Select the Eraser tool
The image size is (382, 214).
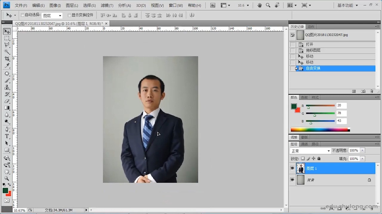pos(7,101)
